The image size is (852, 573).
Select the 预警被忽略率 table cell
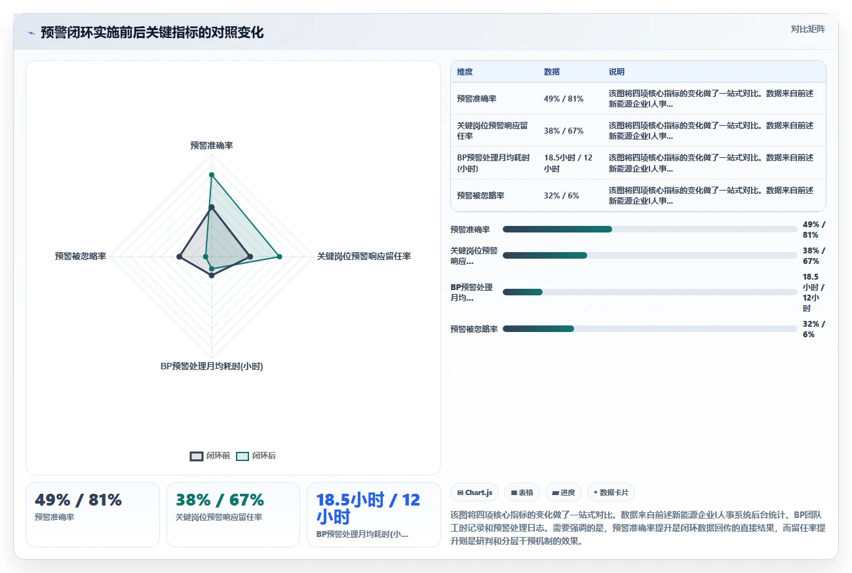click(494, 195)
